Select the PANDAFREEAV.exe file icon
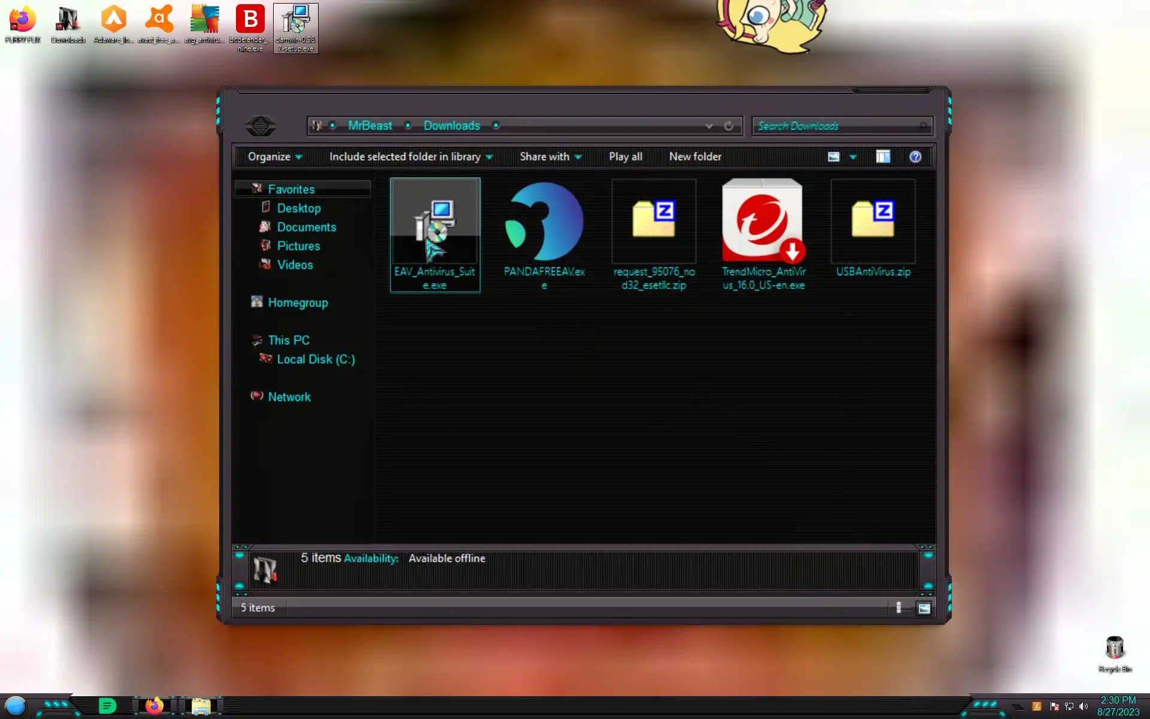 pos(544,223)
